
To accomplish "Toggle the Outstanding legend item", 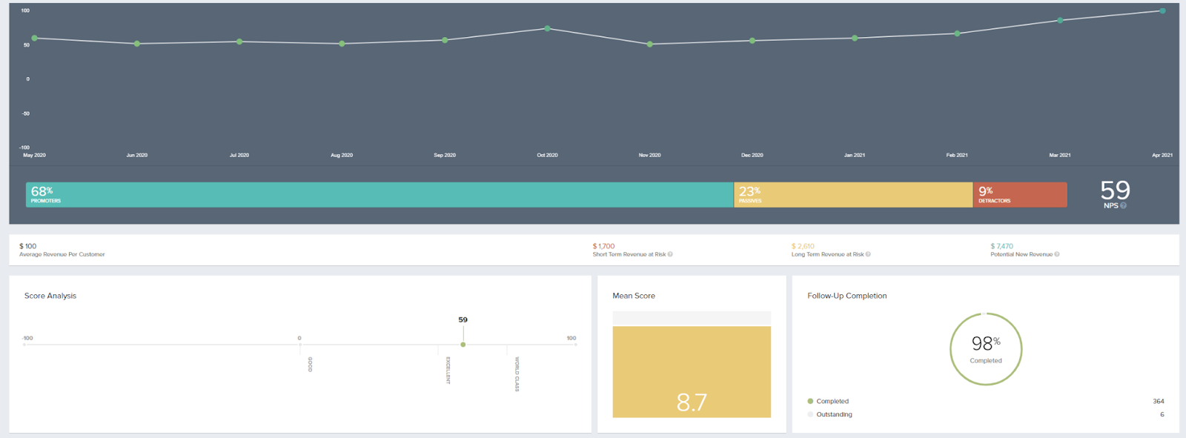I will click(829, 414).
